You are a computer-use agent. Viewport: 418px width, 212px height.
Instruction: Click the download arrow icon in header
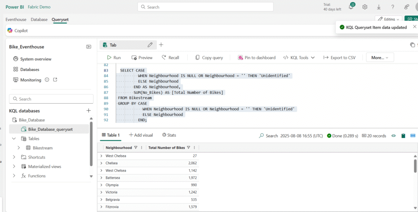click(378, 7)
